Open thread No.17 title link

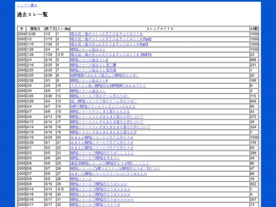click(x=107, y=122)
